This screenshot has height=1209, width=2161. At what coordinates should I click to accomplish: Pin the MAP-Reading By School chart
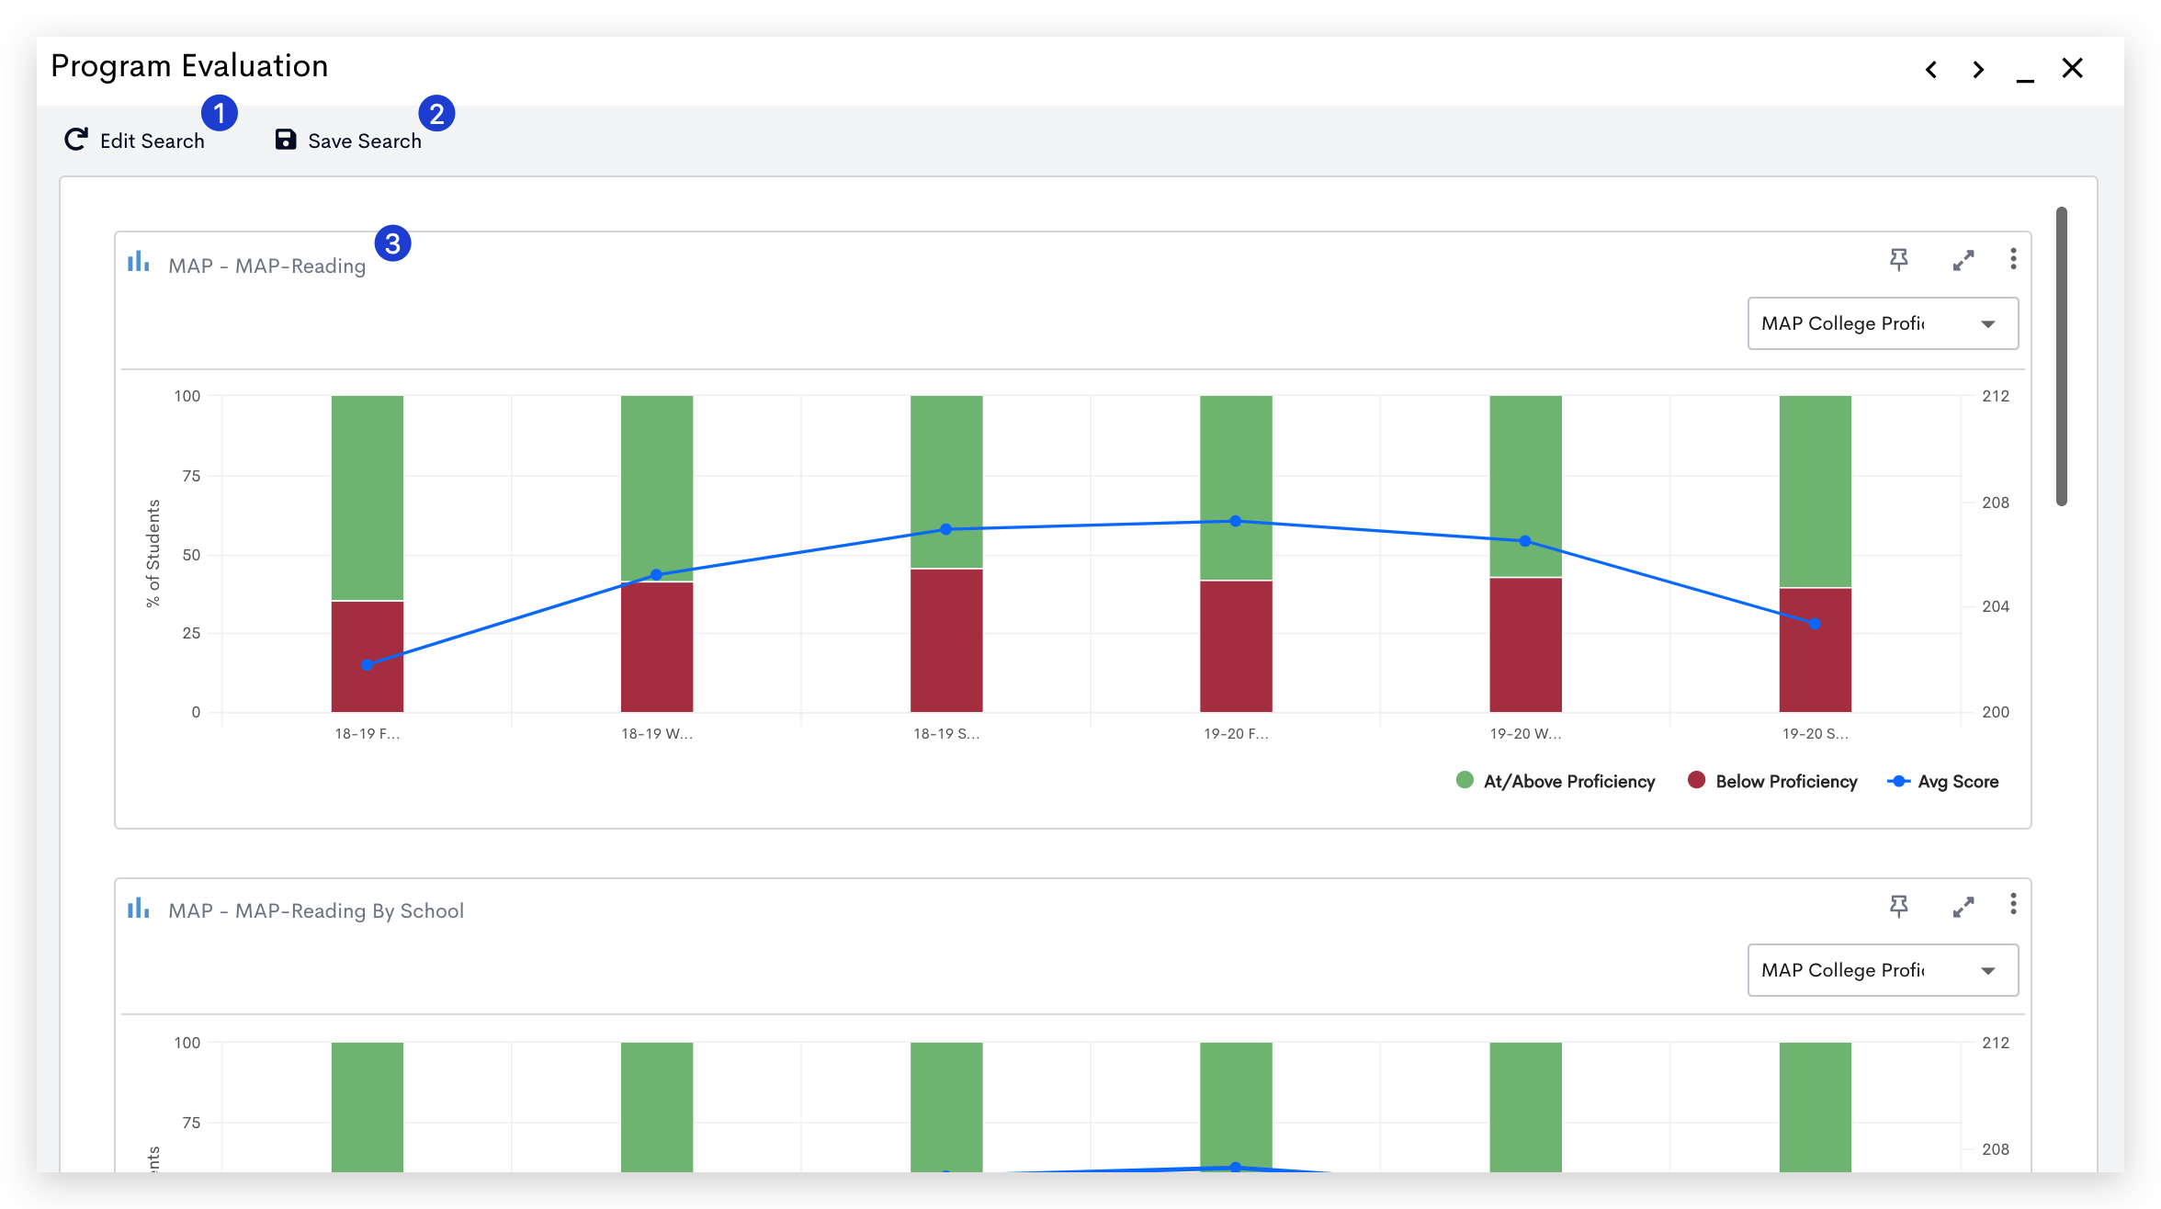click(x=1898, y=907)
